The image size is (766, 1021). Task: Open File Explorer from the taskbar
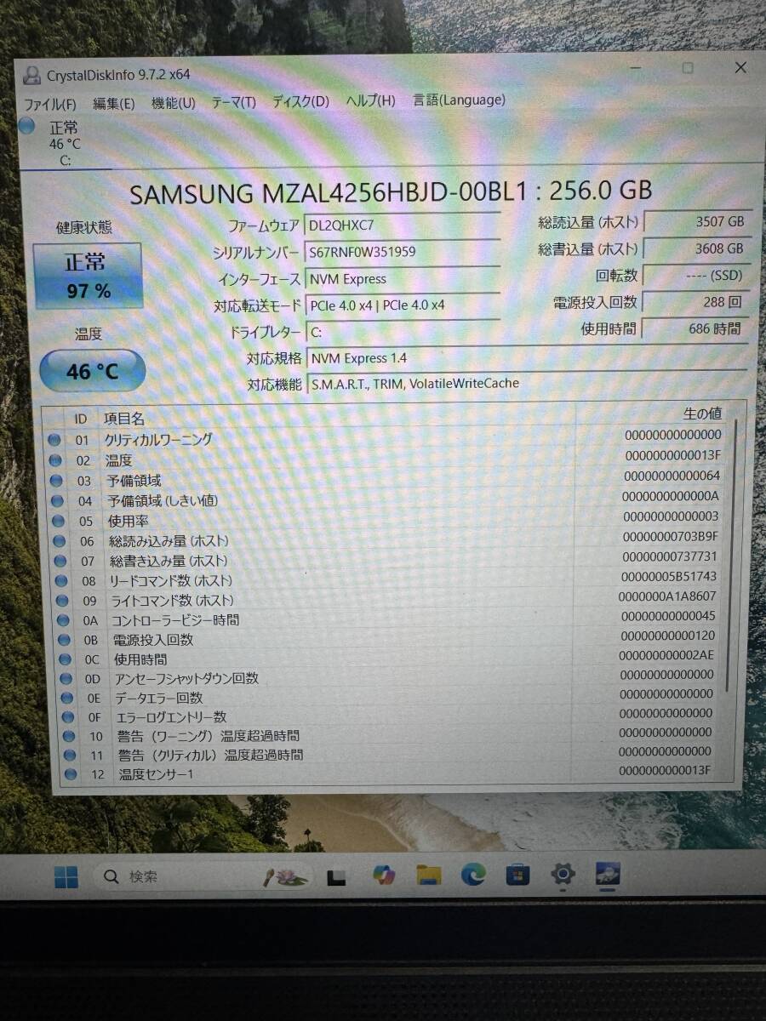(x=429, y=875)
